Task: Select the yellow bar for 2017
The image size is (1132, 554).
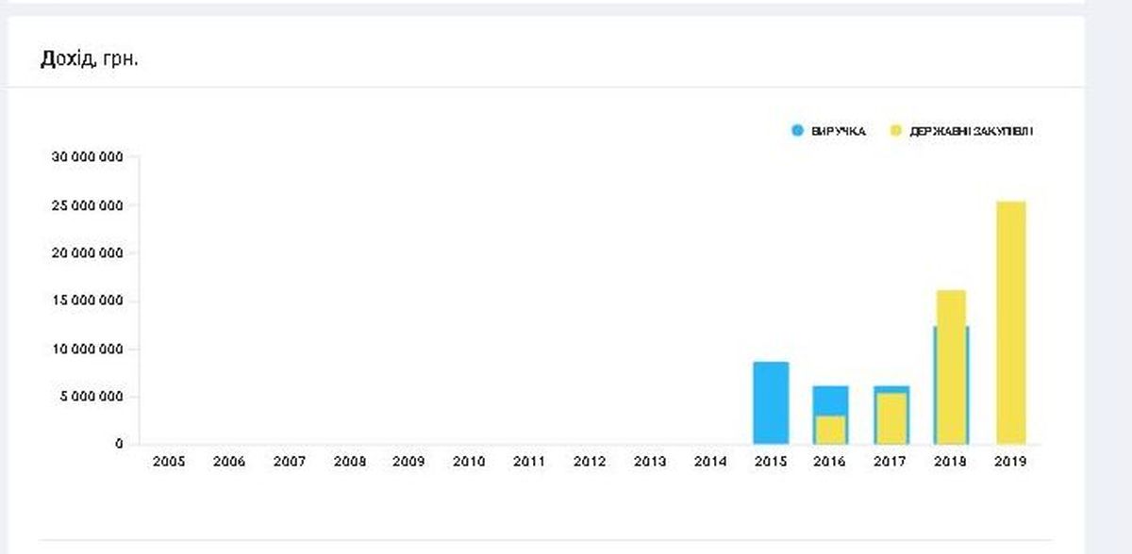Action: tap(890, 418)
